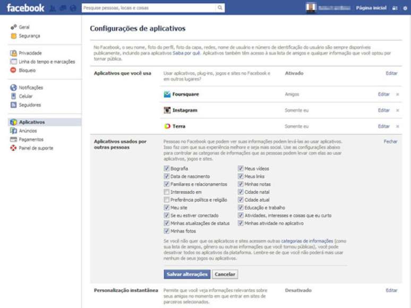Click the Terra app icon
Image resolution: width=411 pixels, height=308 pixels.
(167, 126)
